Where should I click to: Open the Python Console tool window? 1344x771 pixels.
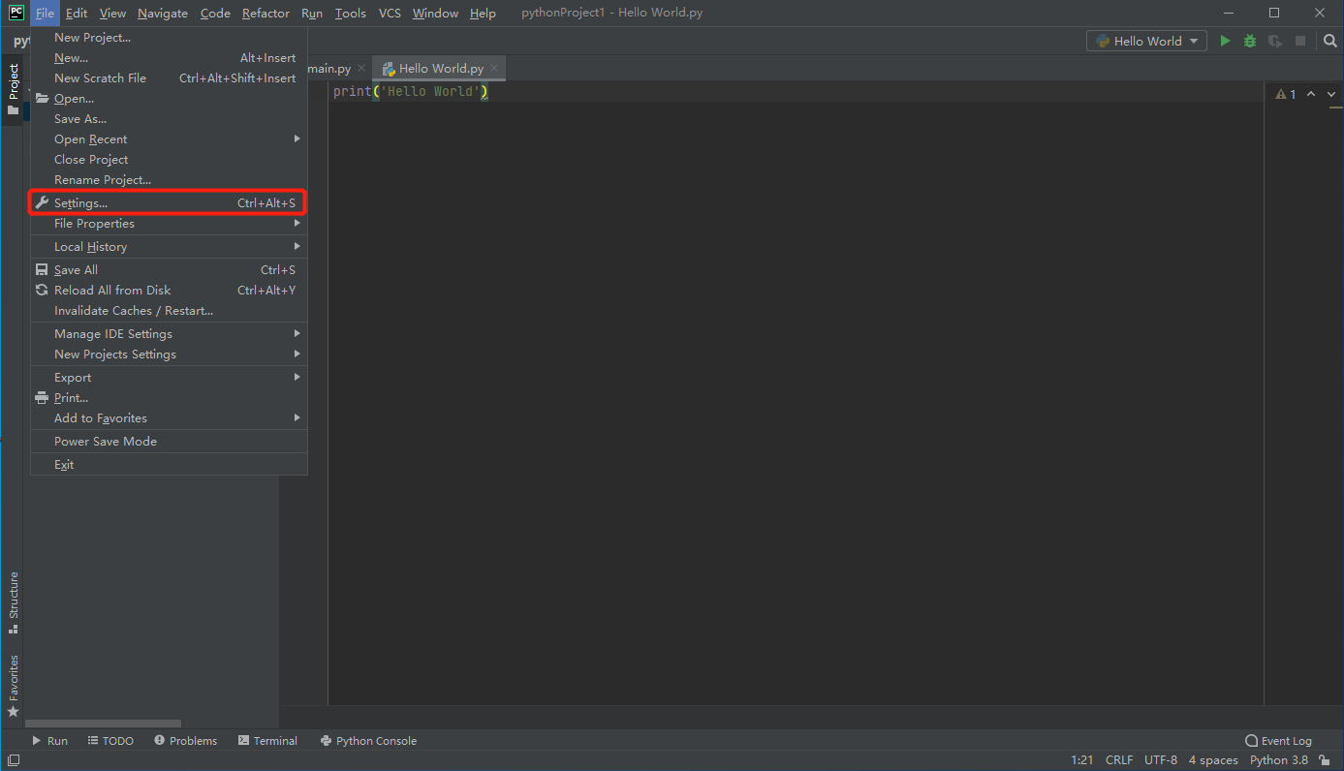368,741
